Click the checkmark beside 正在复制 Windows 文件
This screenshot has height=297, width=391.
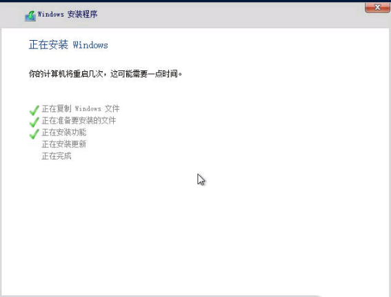click(x=34, y=110)
